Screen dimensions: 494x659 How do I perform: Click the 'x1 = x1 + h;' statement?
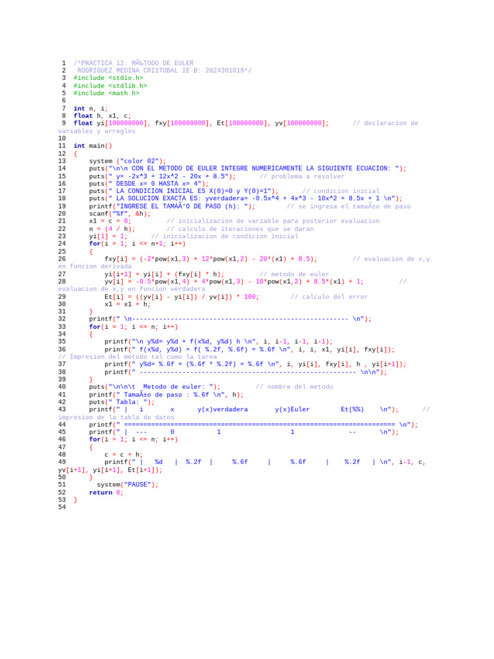(128, 304)
